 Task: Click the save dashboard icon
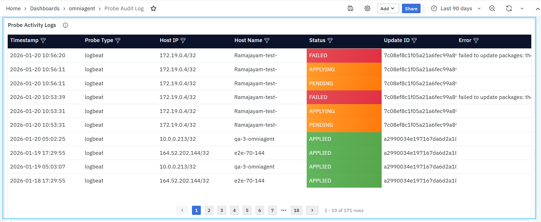350,9
